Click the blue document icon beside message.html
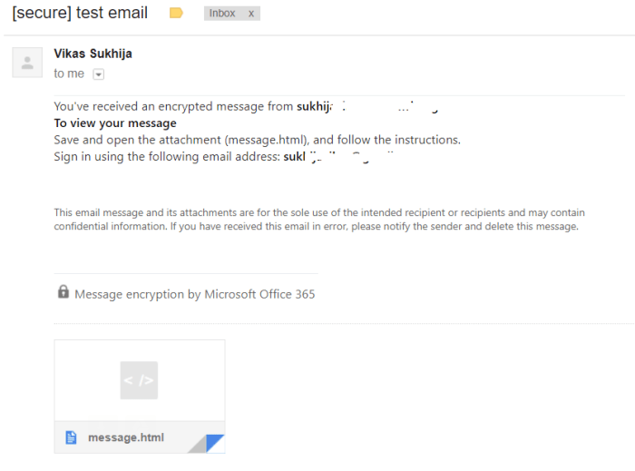The height and width of the screenshot is (471, 635). click(x=71, y=437)
